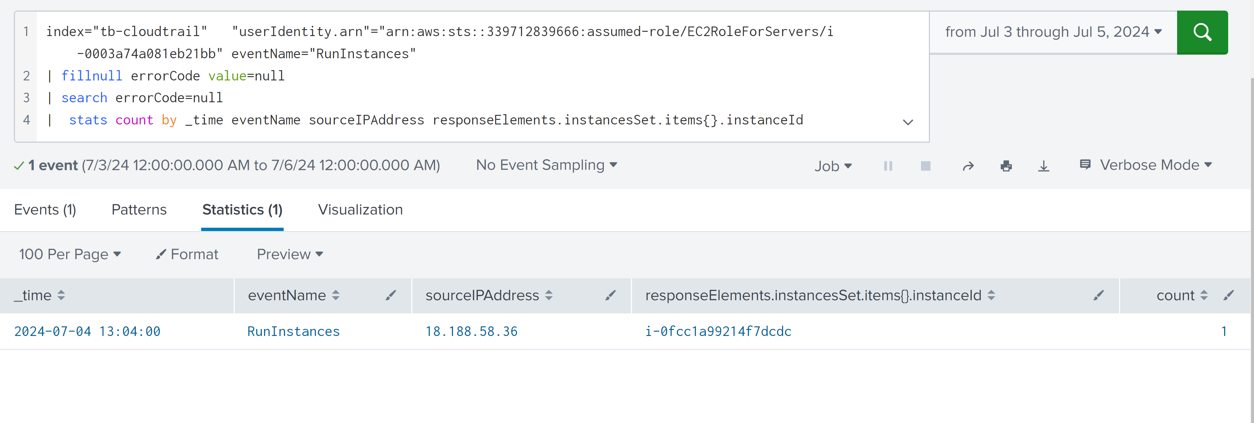Screen dimensions: 1254x423
Task: Edit format of the sourceIPAddress column
Action: click(610, 295)
